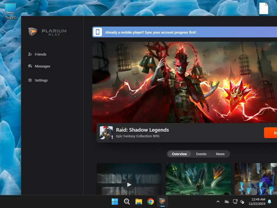Click the Epic Fantasy Collection RPG subtitle
The width and height of the screenshot is (277, 208).
tap(138, 136)
